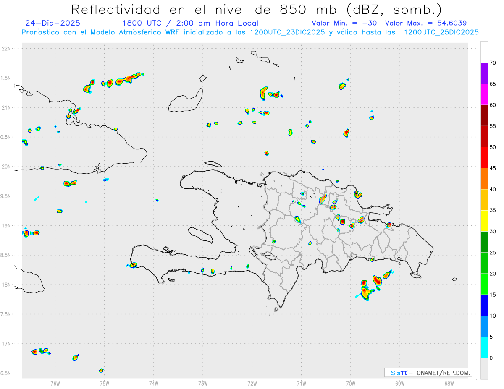Click the colorbar scale label '55'
The width and height of the screenshot is (504, 389).
click(493, 126)
